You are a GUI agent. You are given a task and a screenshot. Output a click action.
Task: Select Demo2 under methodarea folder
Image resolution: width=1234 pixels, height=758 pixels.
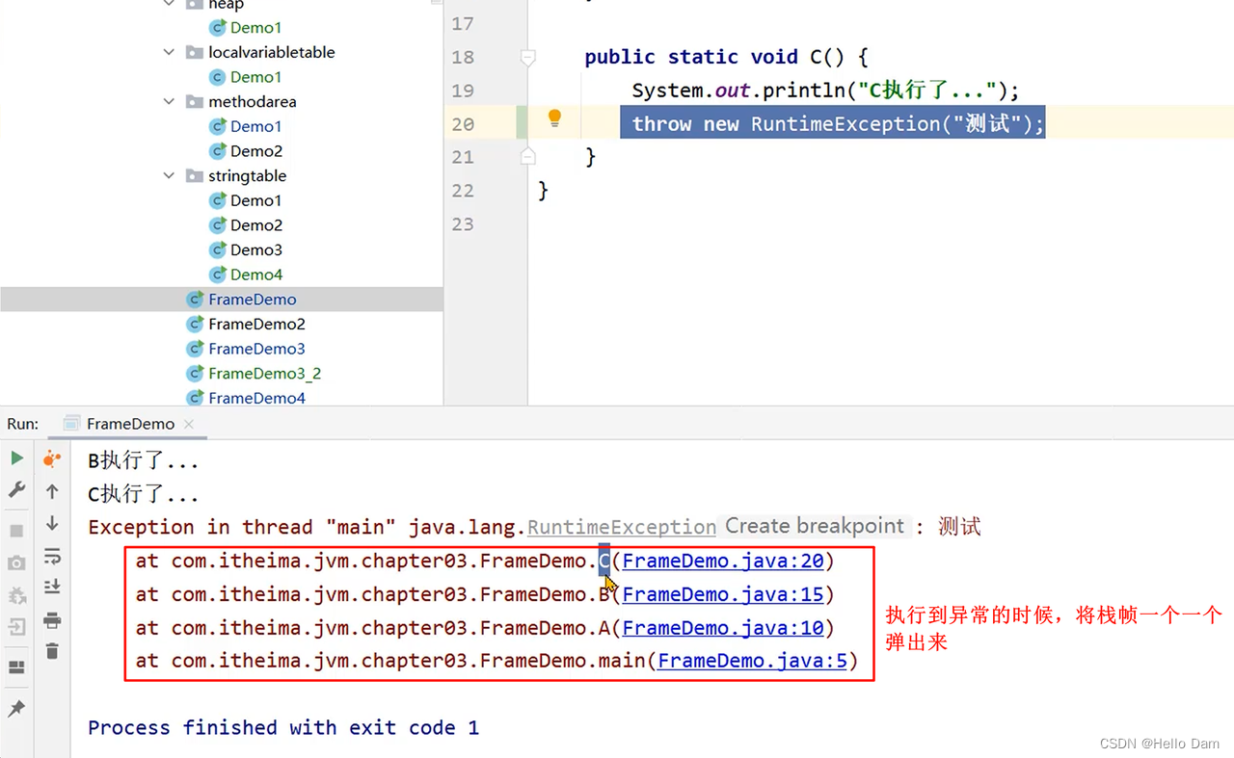point(255,151)
